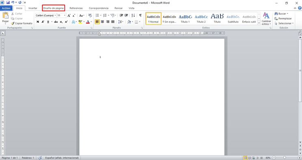Increase font size with grow font icon

69,15
